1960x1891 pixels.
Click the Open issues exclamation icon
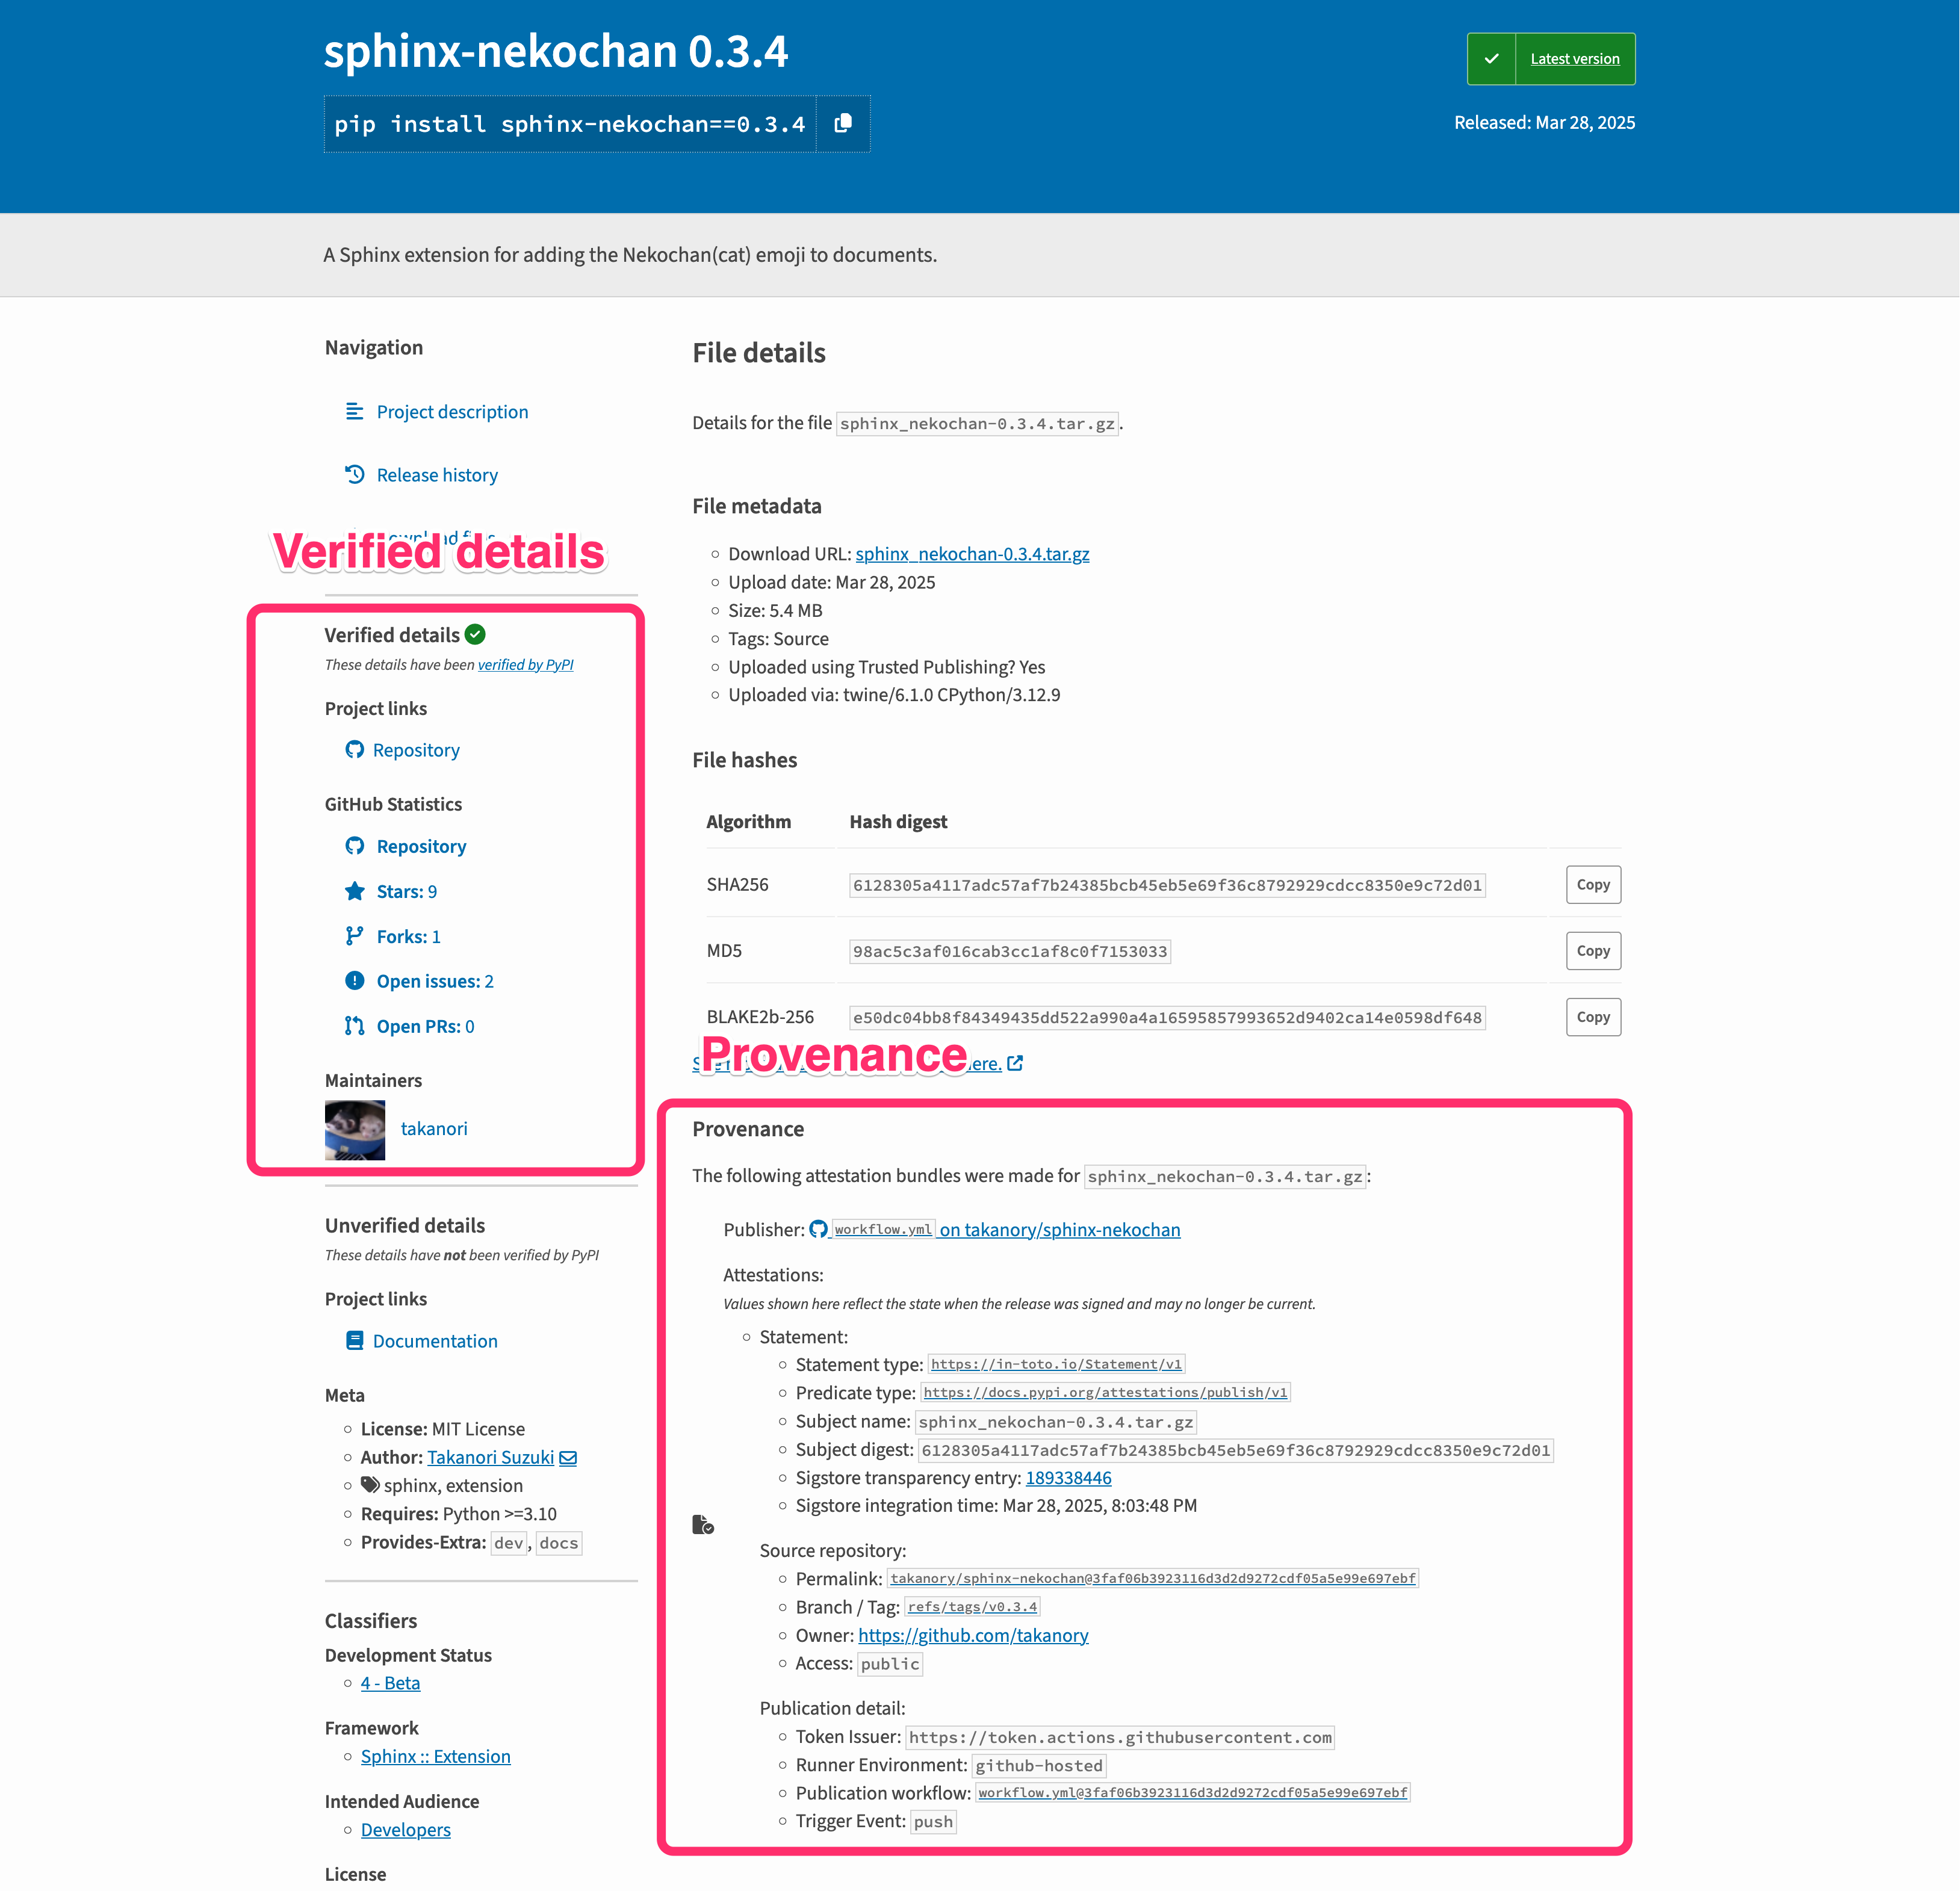(x=354, y=981)
